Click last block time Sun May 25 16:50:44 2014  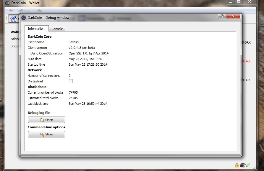88,104
